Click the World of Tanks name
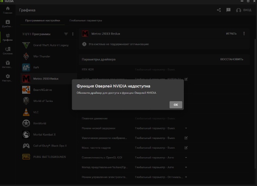The width and height of the screenshot is (257, 186). pyautogui.click(x=43, y=101)
